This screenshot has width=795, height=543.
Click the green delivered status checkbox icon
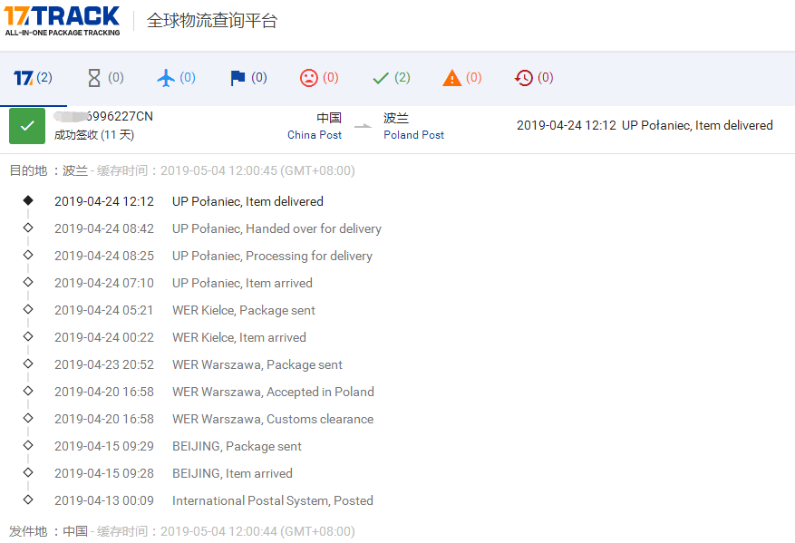click(x=27, y=126)
